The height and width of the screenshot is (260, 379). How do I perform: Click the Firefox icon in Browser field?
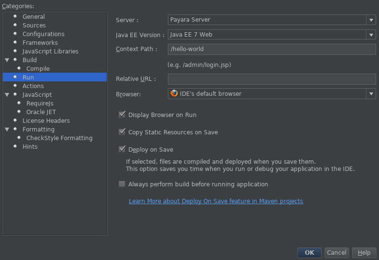174,94
